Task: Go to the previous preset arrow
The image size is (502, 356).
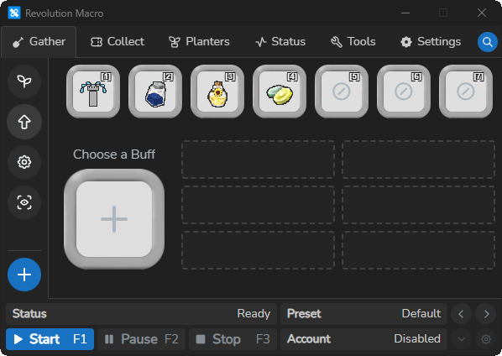Action: pyautogui.click(x=461, y=314)
